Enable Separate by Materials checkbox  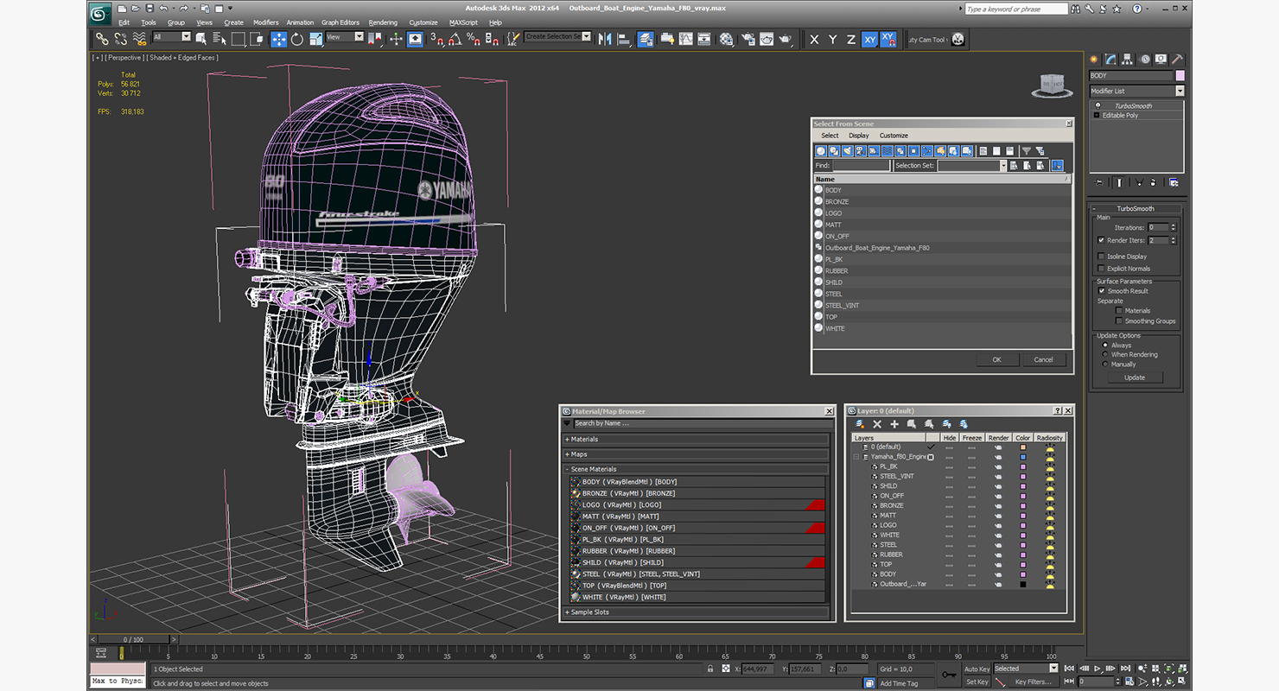click(1118, 311)
